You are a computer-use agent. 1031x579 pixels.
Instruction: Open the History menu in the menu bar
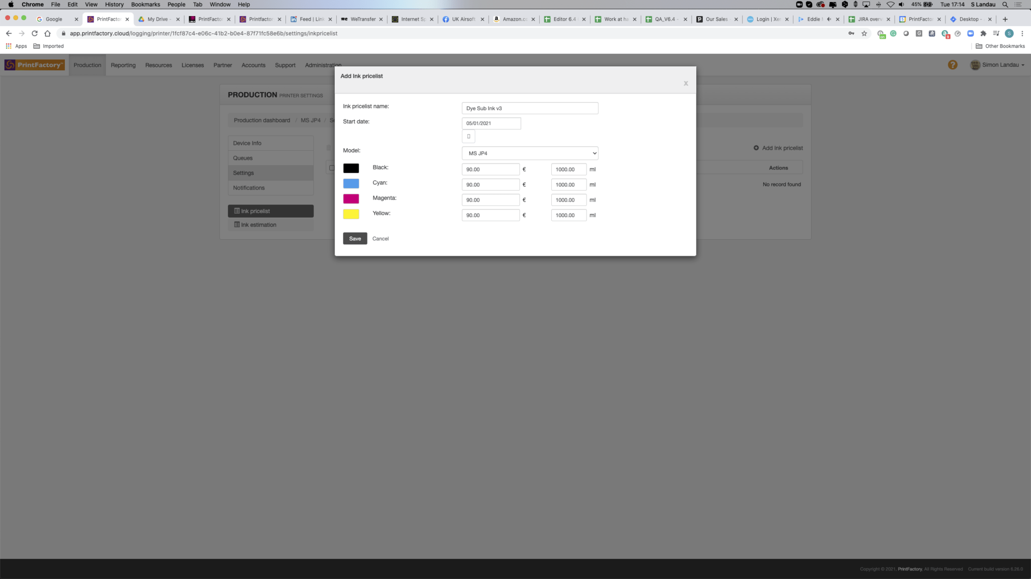tap(114, 4)
